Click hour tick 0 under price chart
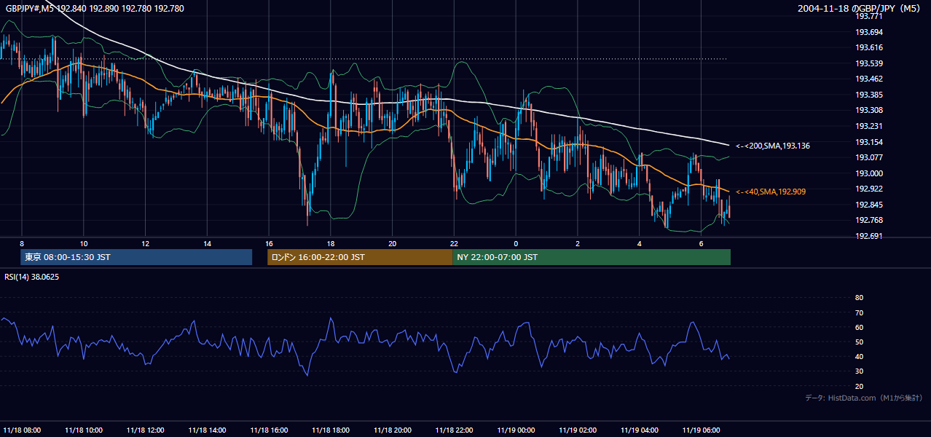The image size is (931, 437). pyautogui.click(x=516, y=243)
